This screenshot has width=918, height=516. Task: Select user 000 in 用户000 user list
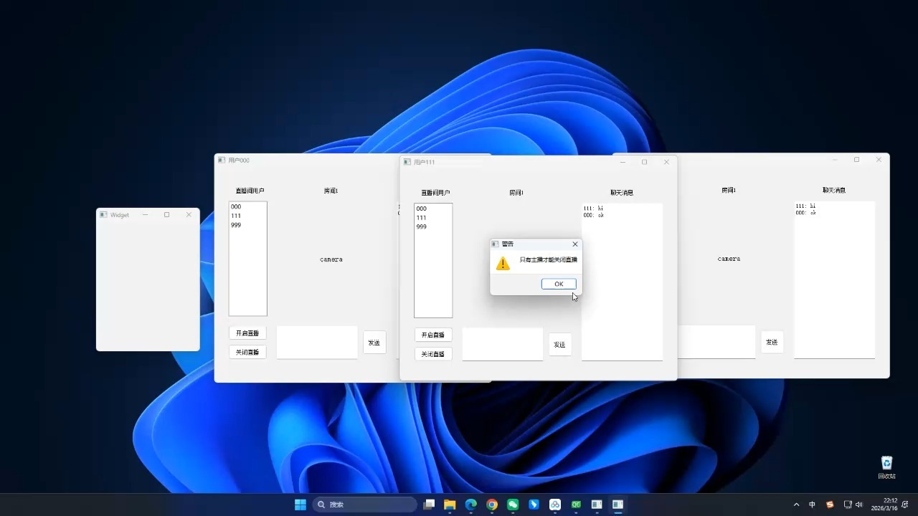(x=247, y=206)
